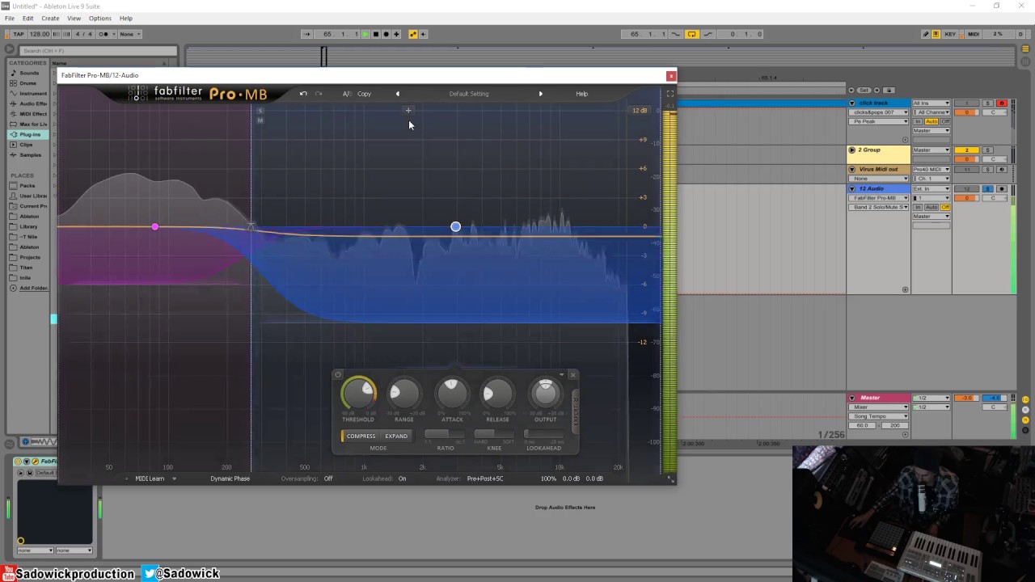Image resolution: width=1035 pixels, height=582 pixels.
Task: Open the Help menu in Pro-MB
Action: tap(581, 94)
